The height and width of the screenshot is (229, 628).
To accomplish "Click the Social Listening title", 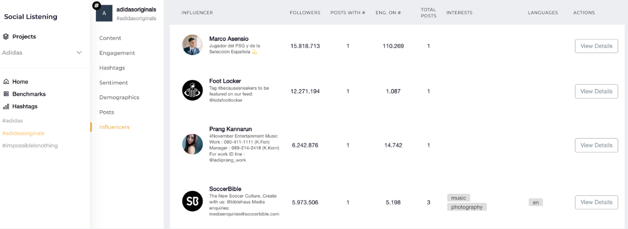I will point(31,17).
